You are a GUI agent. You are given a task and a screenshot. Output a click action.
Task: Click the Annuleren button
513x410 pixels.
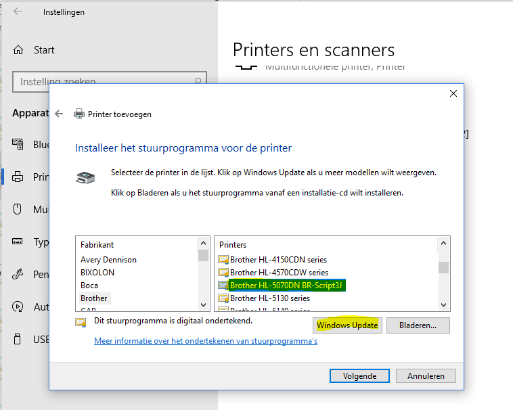click(x=426, y=376)
